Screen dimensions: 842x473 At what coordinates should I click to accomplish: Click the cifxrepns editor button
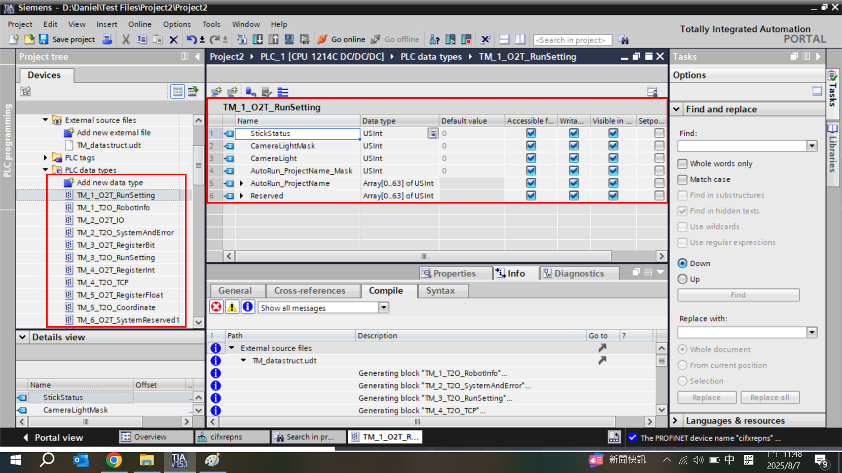pyautogui.click(x=232, y=437)
